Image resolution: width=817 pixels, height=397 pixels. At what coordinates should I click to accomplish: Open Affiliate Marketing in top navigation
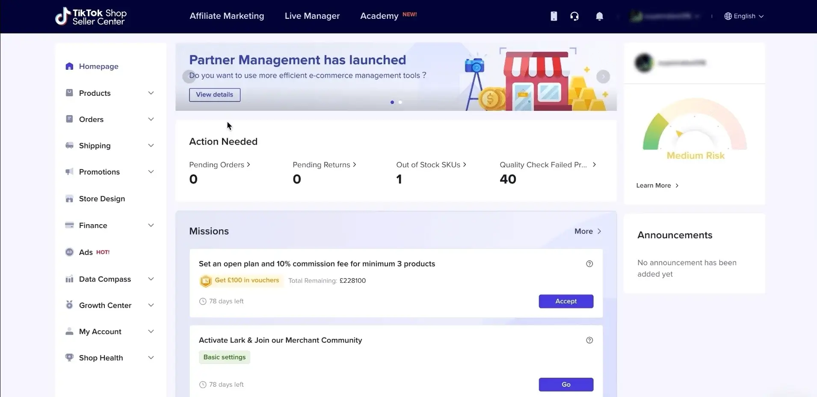point(227,16)
